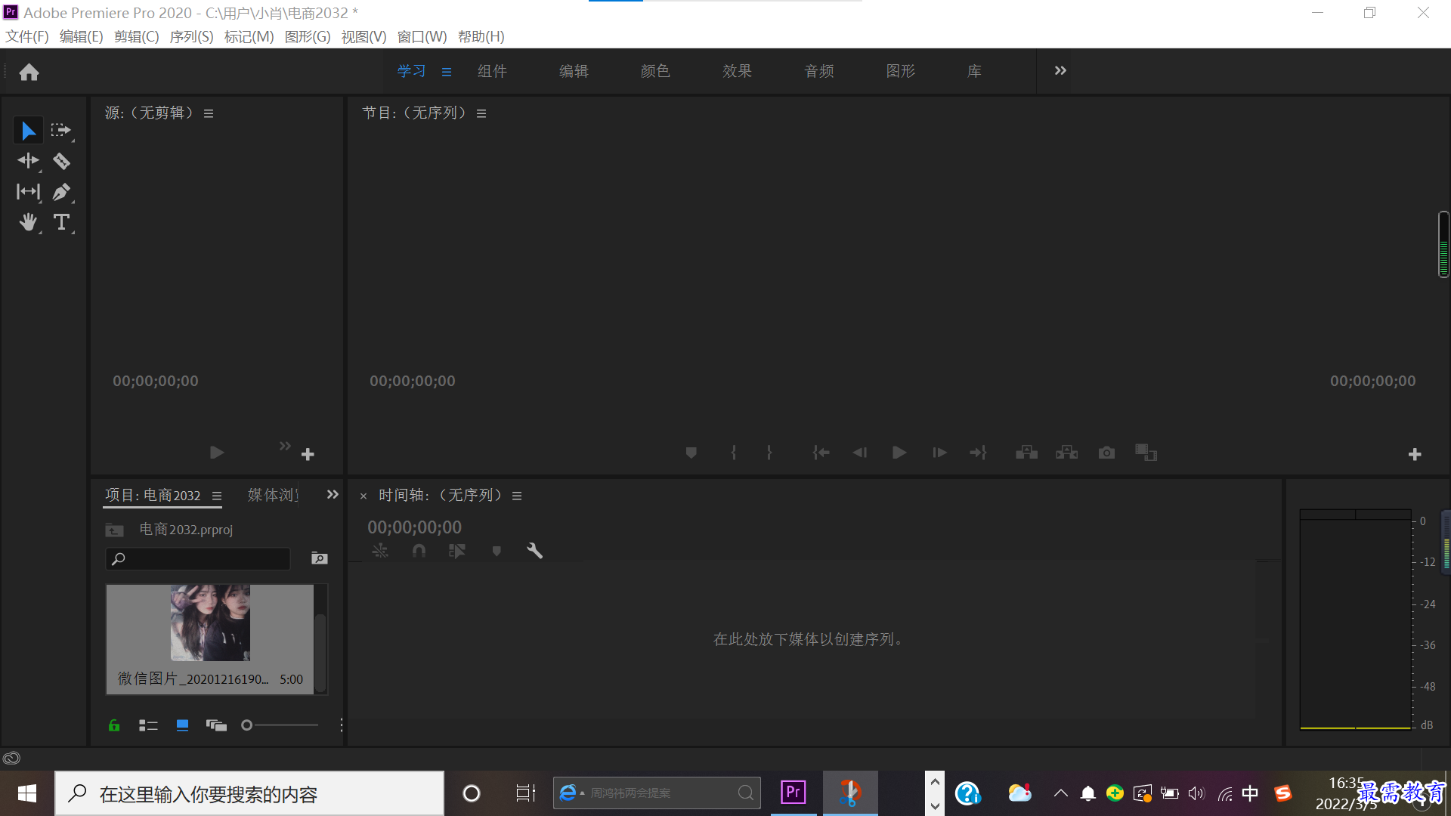The width and height of the screenshot is (1451, 816).
Task: Toggle project read-only lock
Action: 114,725
